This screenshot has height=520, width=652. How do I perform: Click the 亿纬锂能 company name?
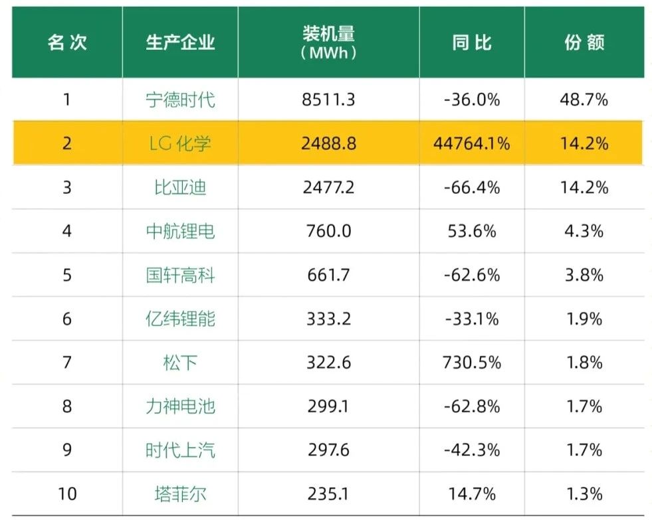tap(180, 319)
